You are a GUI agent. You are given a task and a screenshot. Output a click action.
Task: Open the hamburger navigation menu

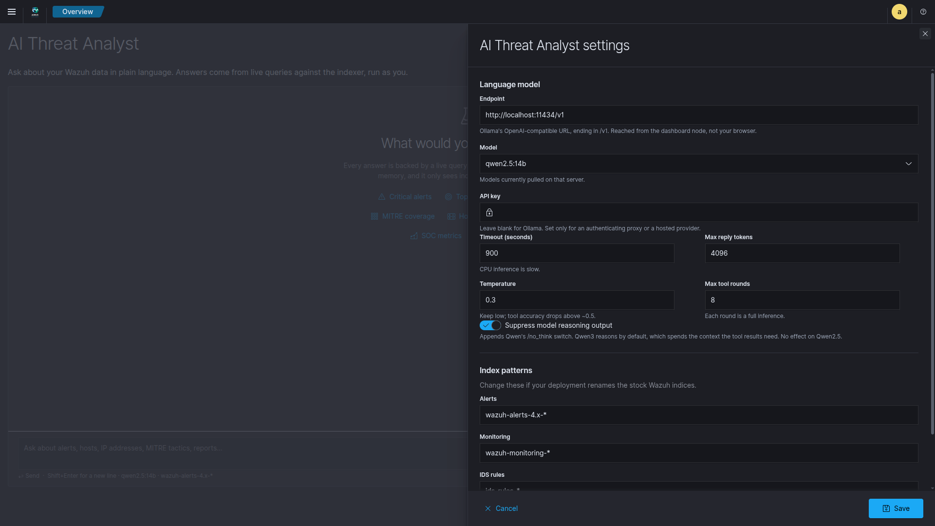pyautogui.click(x=12, y=12)
